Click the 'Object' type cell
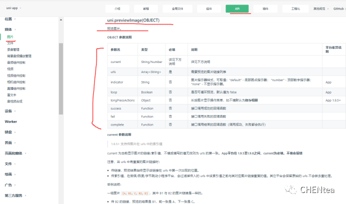 point(151,100)
